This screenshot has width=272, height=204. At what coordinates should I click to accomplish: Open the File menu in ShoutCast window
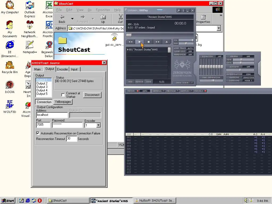[59, 10]
